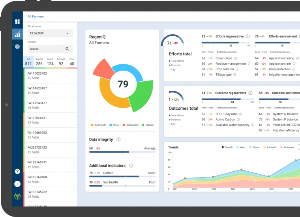The image size is (300, 217).
Task: Open the All Farmers breadcrumb link
Action: [x=36, y=17]
